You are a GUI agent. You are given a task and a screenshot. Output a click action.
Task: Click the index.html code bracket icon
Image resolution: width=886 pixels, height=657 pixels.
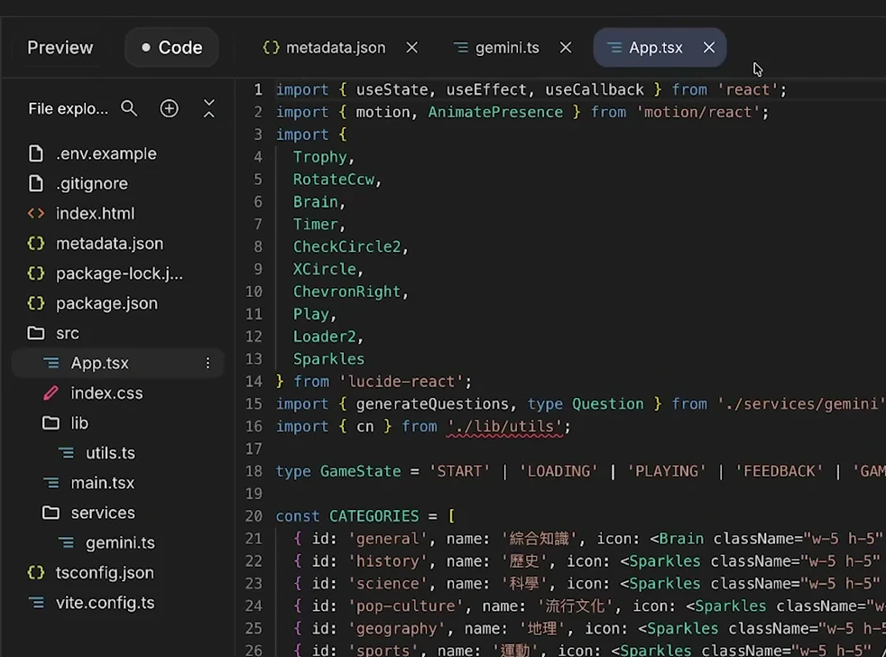(35, 213)
